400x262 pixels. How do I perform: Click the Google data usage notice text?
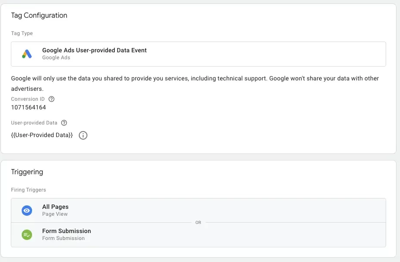pos(195,83)
